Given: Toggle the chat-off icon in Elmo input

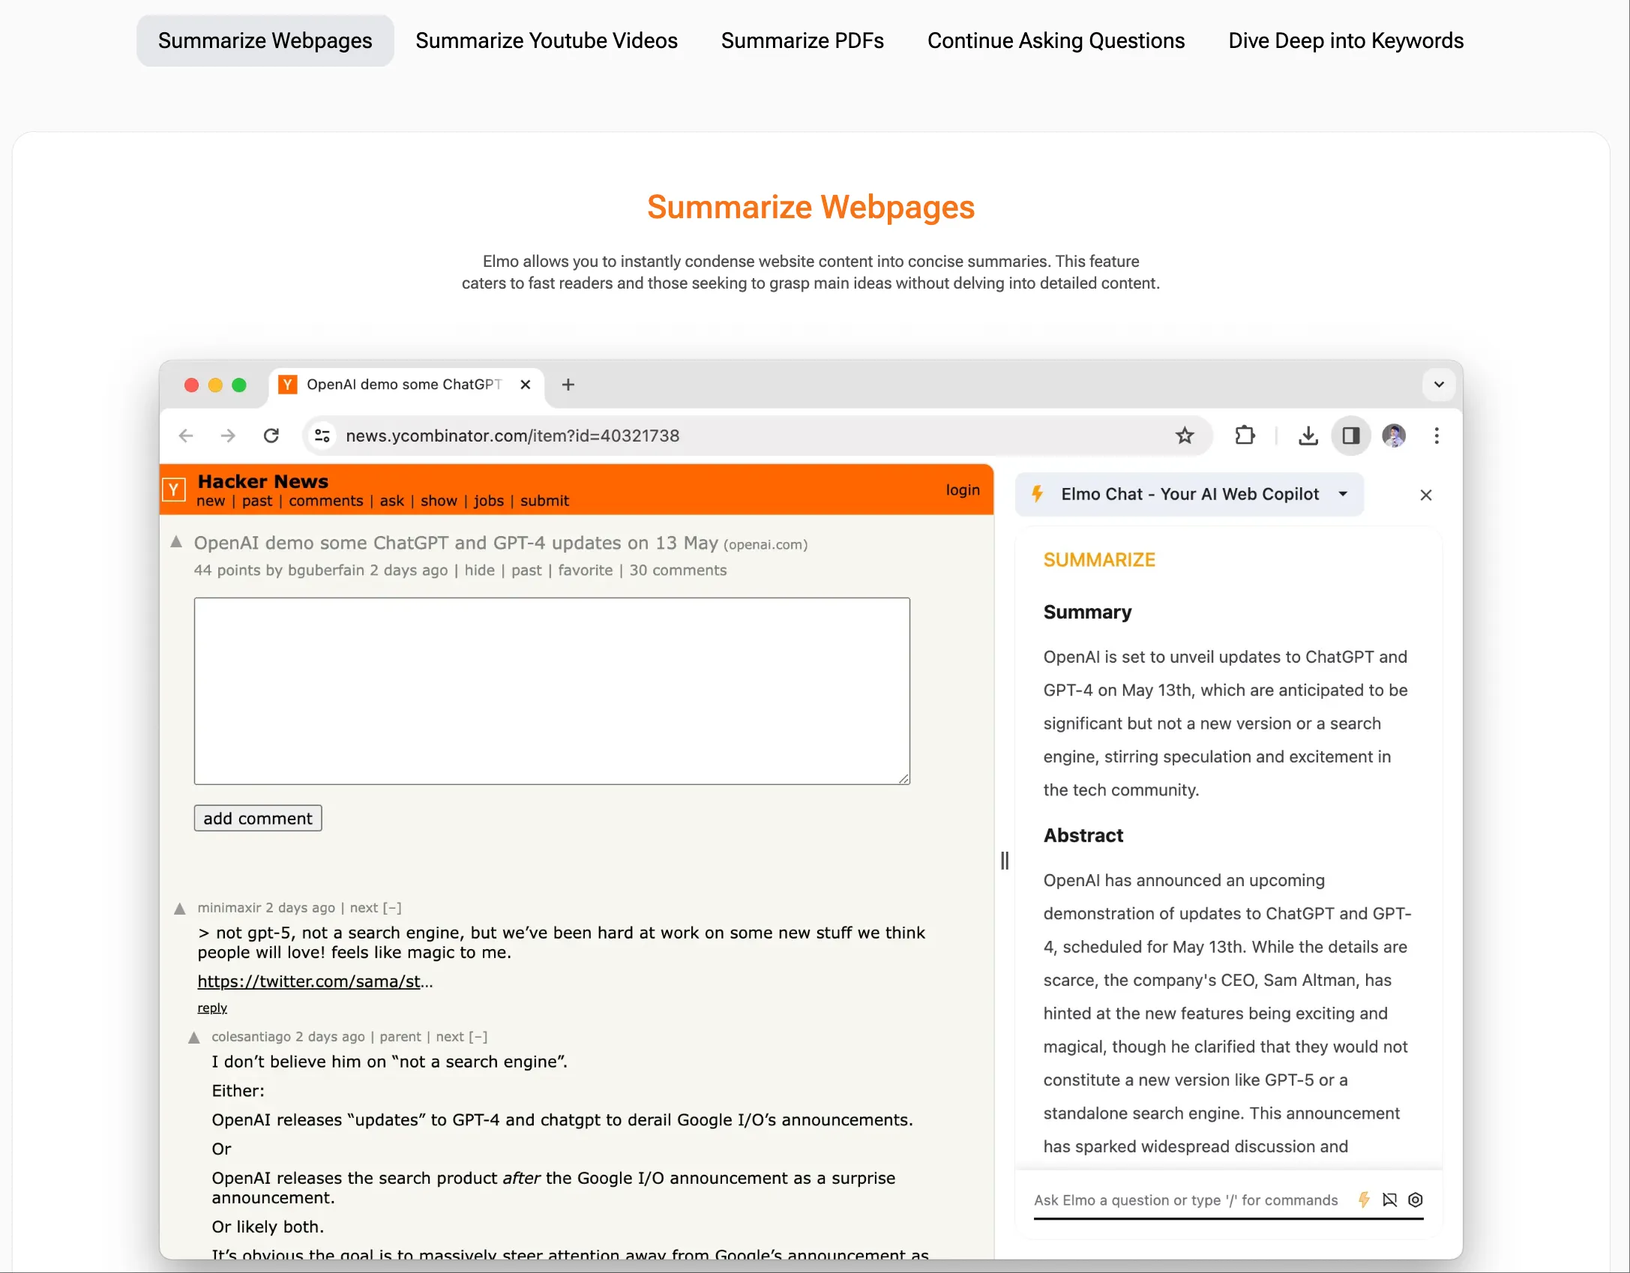Looking at the screenshot, I should point(1389,1200).
